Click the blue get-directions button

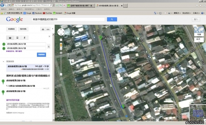pos(42,54)
